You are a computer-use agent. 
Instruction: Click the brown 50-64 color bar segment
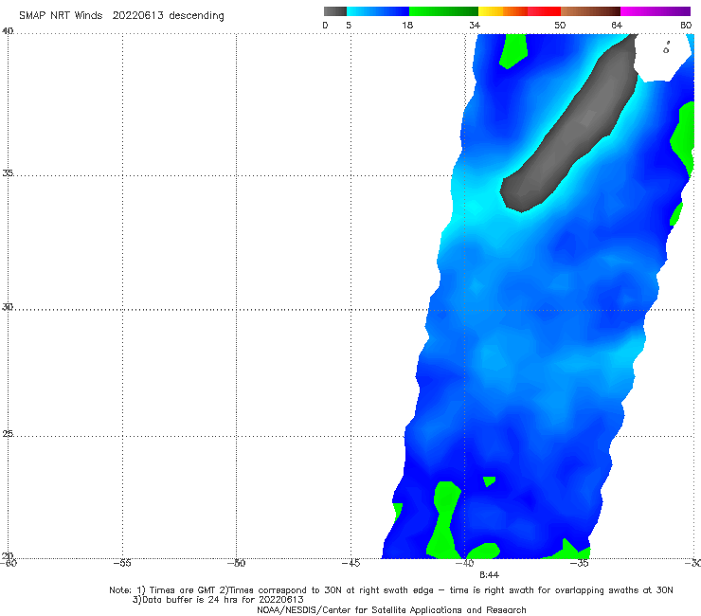(590, 11)
